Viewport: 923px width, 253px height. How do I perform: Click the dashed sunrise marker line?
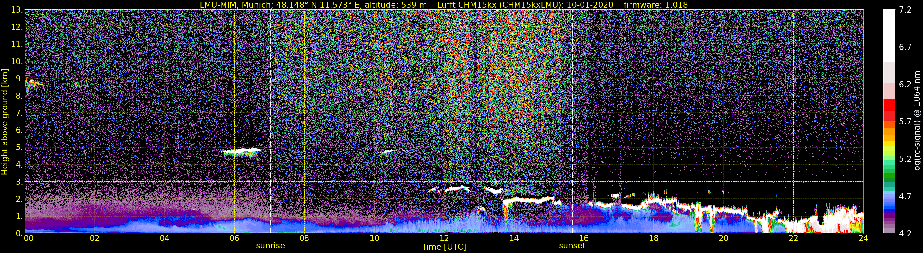270,122
